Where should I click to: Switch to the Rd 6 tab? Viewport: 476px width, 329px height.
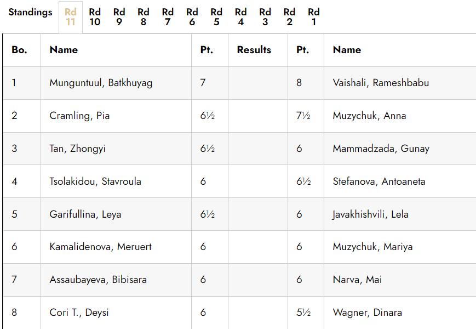192,17
